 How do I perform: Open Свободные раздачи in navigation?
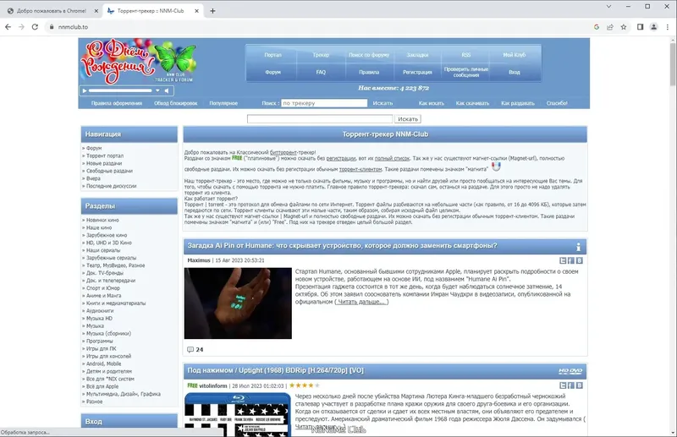click(110, 171)
